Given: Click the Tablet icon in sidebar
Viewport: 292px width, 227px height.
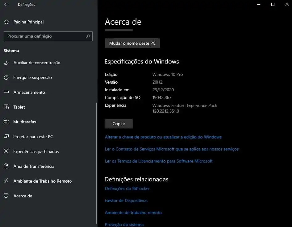Looking at the screenshot, I should coord(6,107).
